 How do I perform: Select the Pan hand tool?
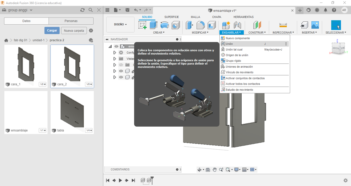(214, 170)
